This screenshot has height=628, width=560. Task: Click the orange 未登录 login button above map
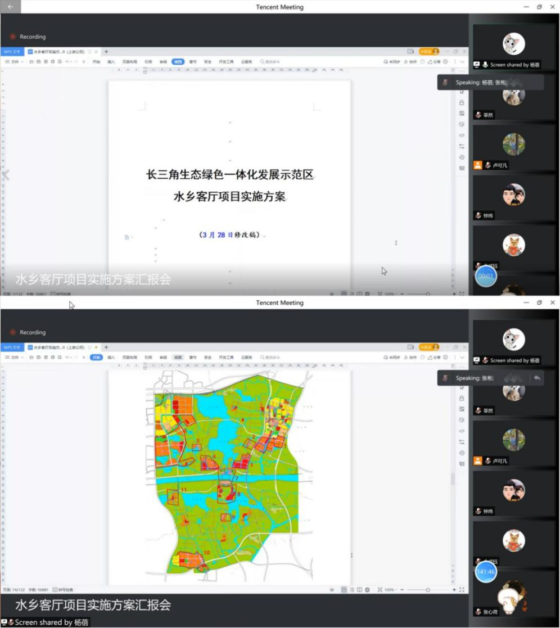pos(428,347)
